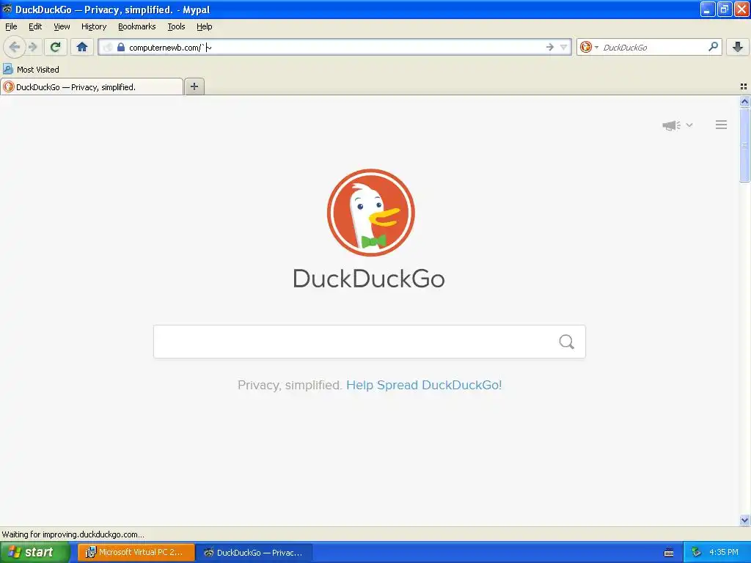This screenshot has width=751, height=563.
Task: Select the DuckDuckGo — Privacy, simplified tab
Action: tap(92, 87)
